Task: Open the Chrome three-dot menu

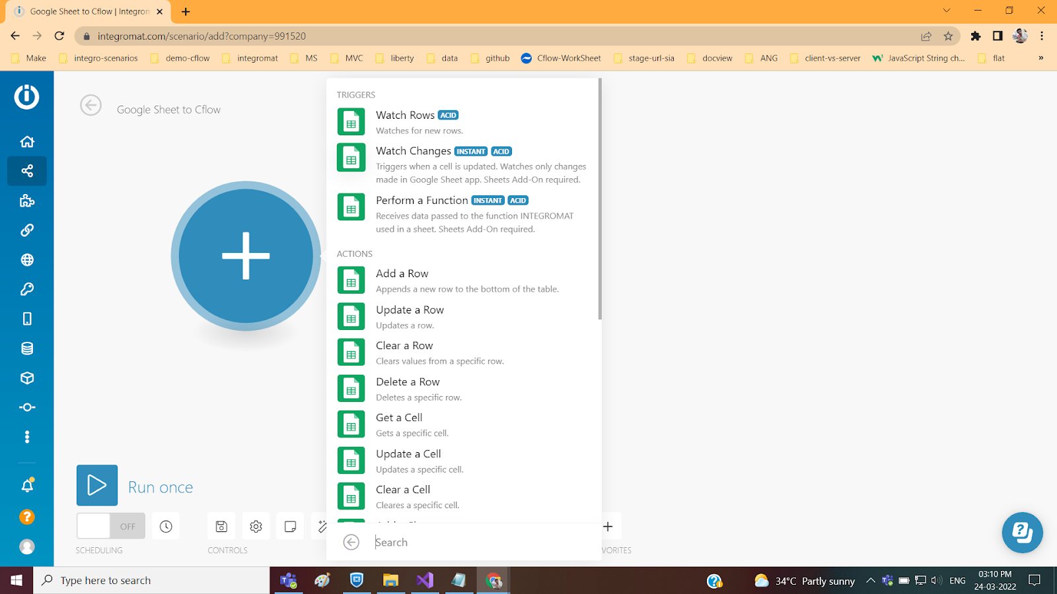Action: click(1042, 36)
